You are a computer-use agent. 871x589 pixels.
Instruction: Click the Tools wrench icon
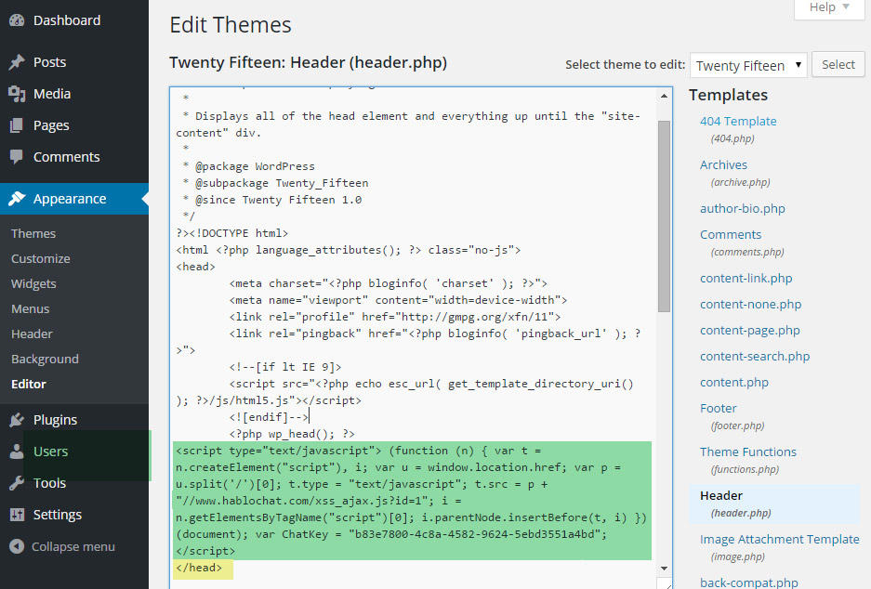(x=17, y=483)
